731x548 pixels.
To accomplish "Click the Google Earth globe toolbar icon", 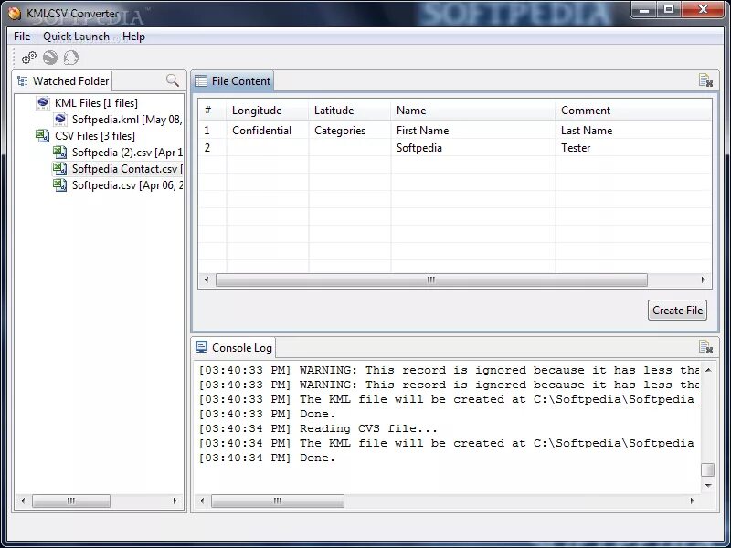I will point(50,58).
